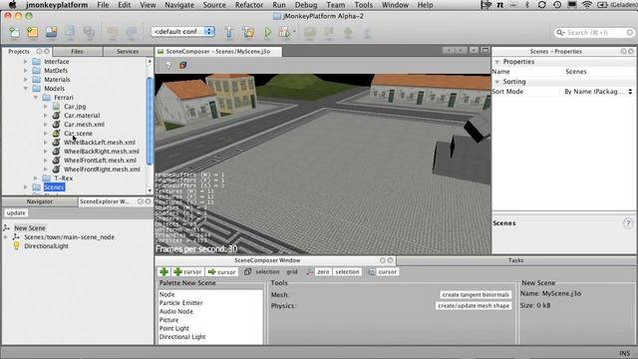Click create/update mesh shape button
The width and height of the screenshot is (638, 359).
(474, 305)
